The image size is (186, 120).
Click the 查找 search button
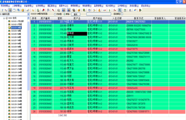pyautogui.click(x=76, y=14)
